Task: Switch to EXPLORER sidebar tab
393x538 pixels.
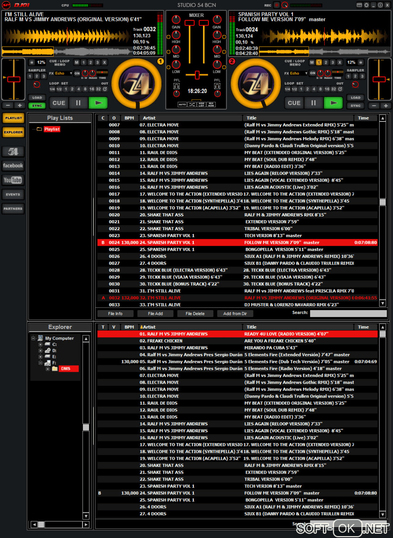Action: [13, 132]
